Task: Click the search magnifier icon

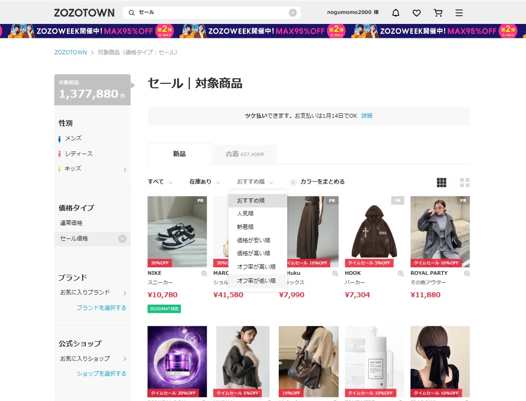Action: [131, 12]
